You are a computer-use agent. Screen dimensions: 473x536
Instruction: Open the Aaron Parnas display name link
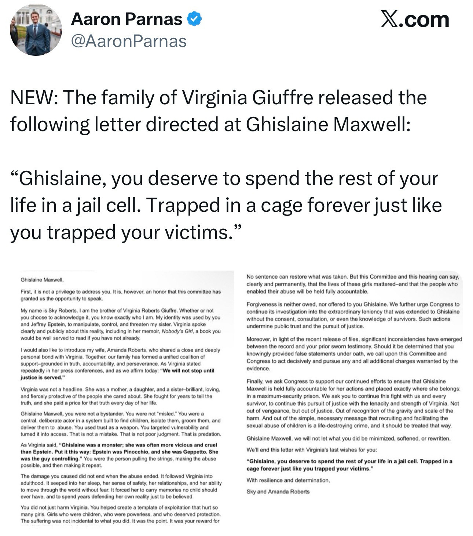coord(126,19)
